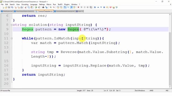Click the vertical scrollbar thumb
Image resolution: width=172 pixels, height=96 pixels.
170,59
